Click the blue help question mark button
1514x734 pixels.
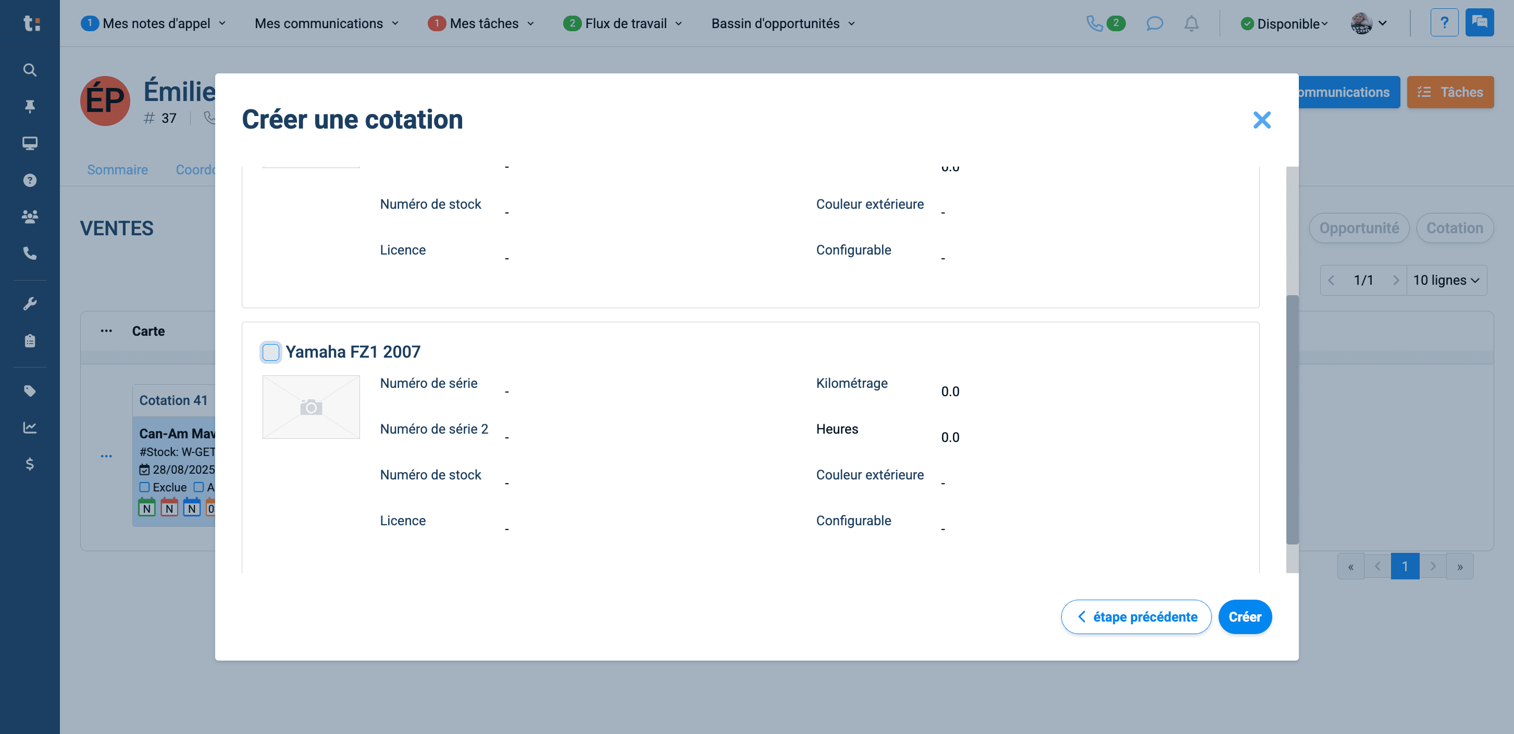coord(1444,23)
